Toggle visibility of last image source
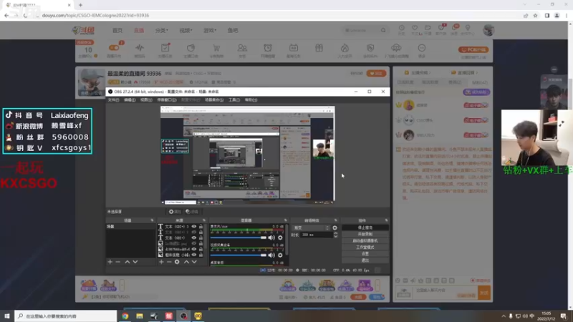573x322 pixels. (x=194, y=255)
